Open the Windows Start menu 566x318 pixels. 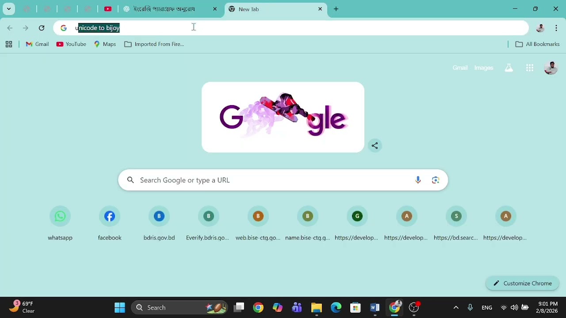120,308
